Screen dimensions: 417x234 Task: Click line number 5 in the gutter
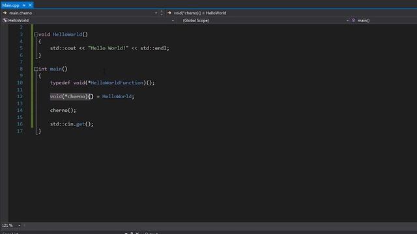point(21,48)
